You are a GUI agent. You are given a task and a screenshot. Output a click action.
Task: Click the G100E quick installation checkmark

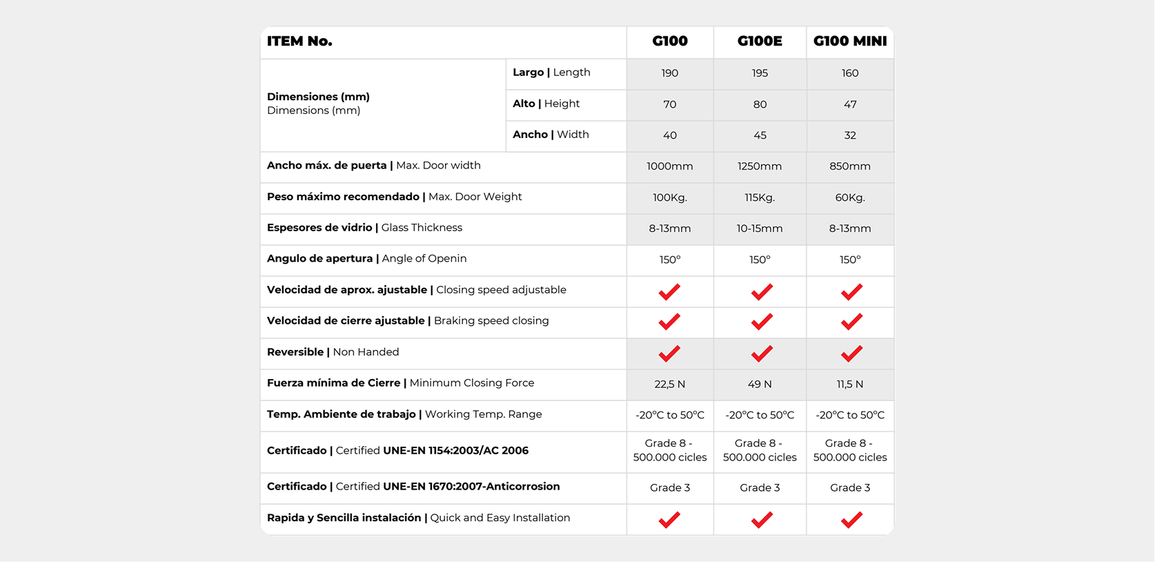[x=761, y=520]
